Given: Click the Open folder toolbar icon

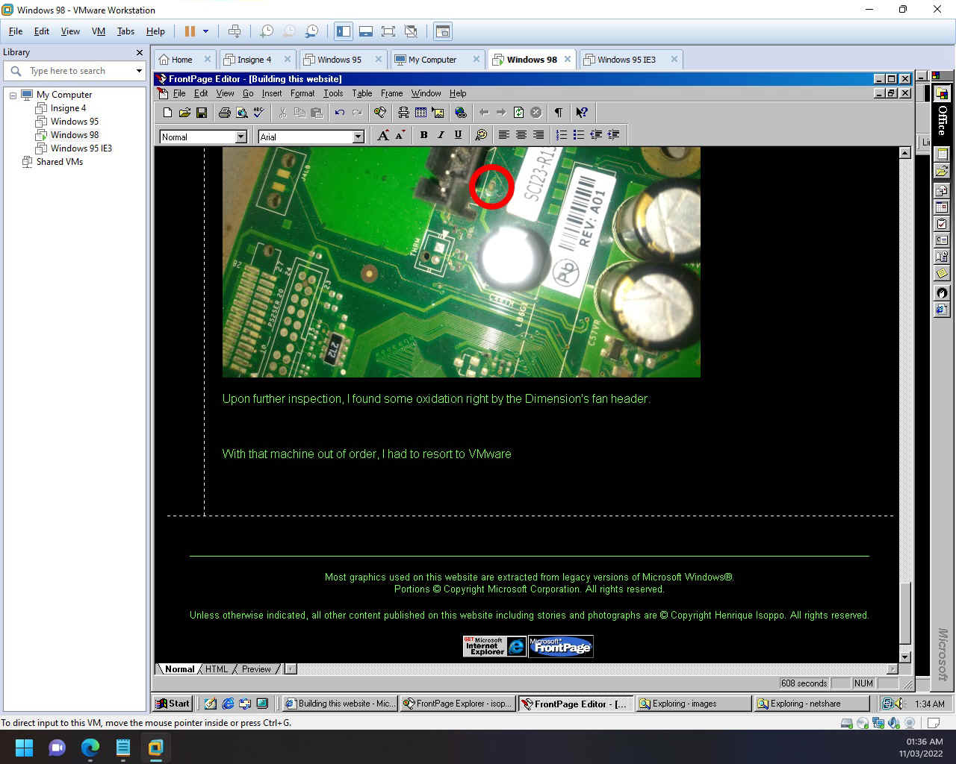Looking at the screenshot, I should pyautogui.click(x=184, y=113).
